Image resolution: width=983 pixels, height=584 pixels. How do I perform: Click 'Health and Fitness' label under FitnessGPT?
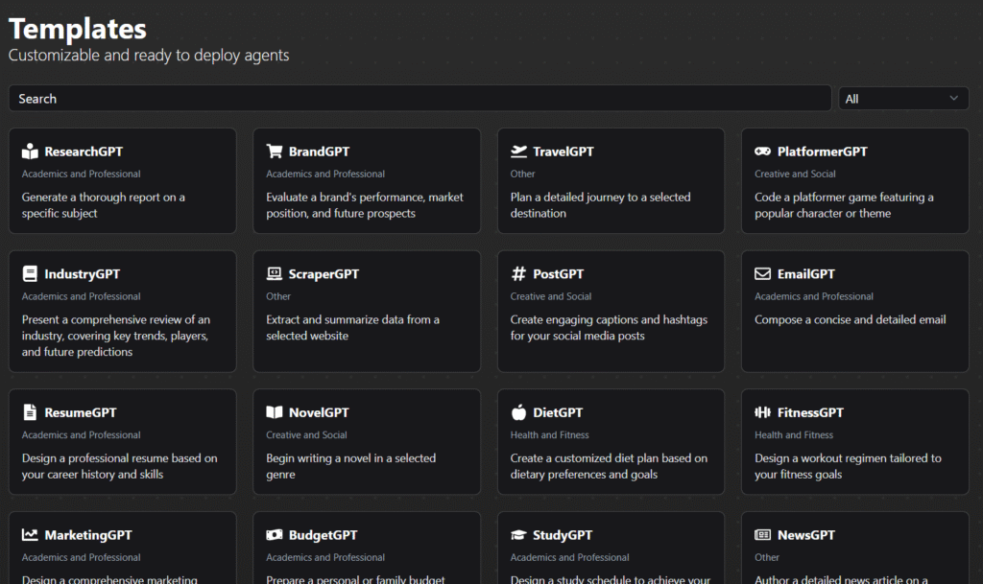[794, 435]
